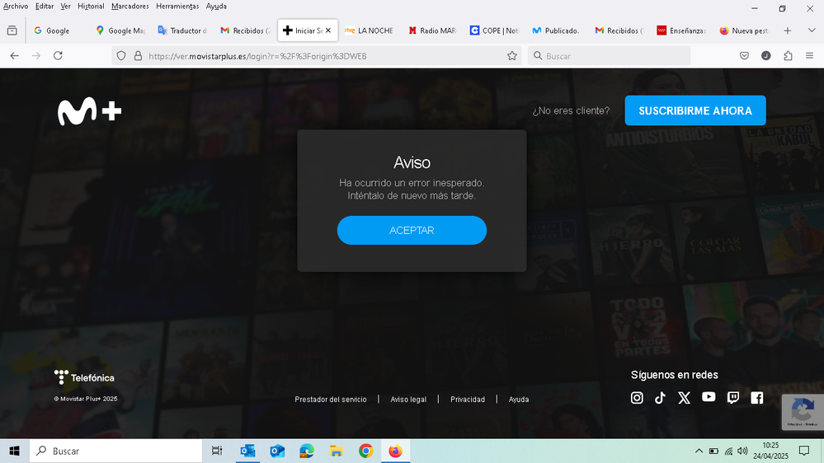Switch to the LA NOCHE tab
Viewport: 824px width, 463px height.
tap(369, 30)
